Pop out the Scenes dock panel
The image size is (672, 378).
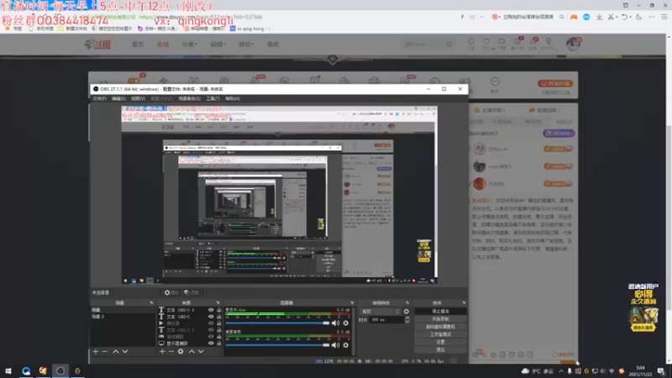coord(151,302)
